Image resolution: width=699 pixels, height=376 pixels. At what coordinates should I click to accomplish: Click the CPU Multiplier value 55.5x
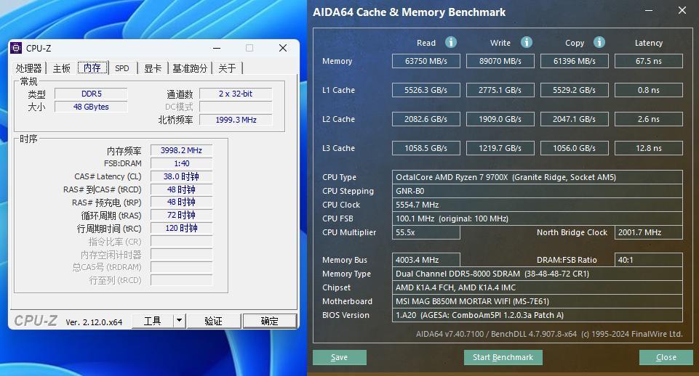[x=426, y=232]
